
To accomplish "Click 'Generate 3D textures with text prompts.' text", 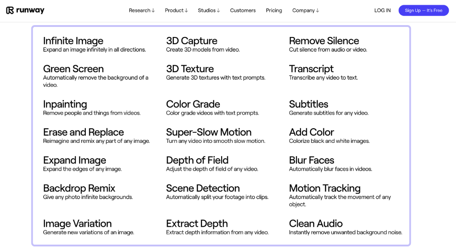I will 216,78.
